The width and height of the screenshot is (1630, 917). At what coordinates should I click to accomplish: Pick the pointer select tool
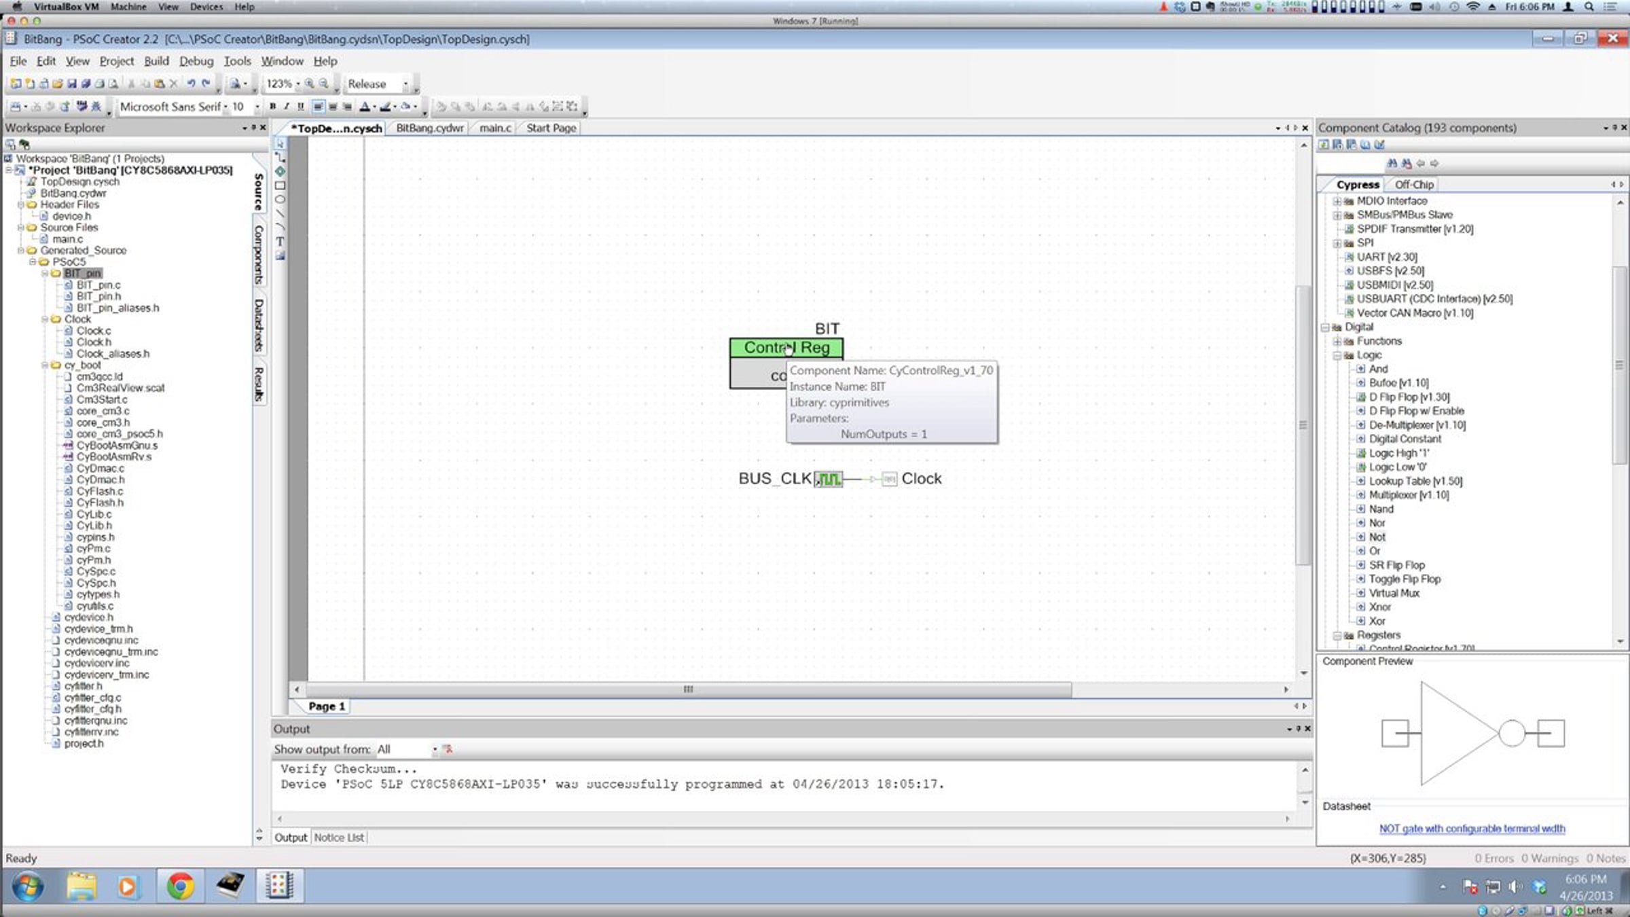[280, 143]
